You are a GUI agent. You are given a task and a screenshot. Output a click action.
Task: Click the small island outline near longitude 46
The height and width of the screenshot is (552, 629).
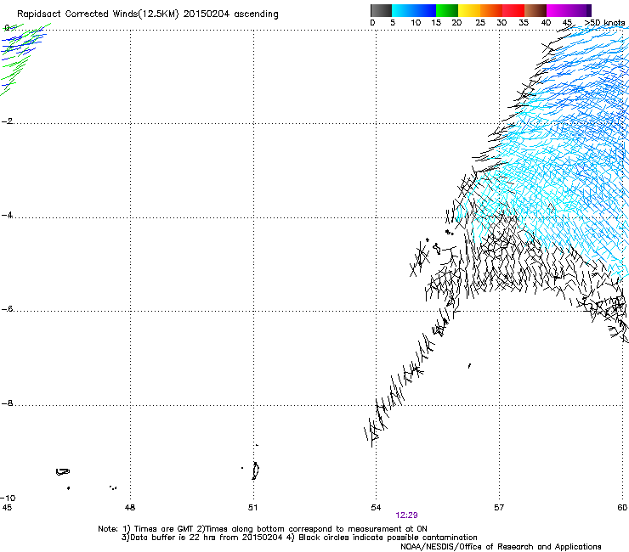tap(63, 472)
